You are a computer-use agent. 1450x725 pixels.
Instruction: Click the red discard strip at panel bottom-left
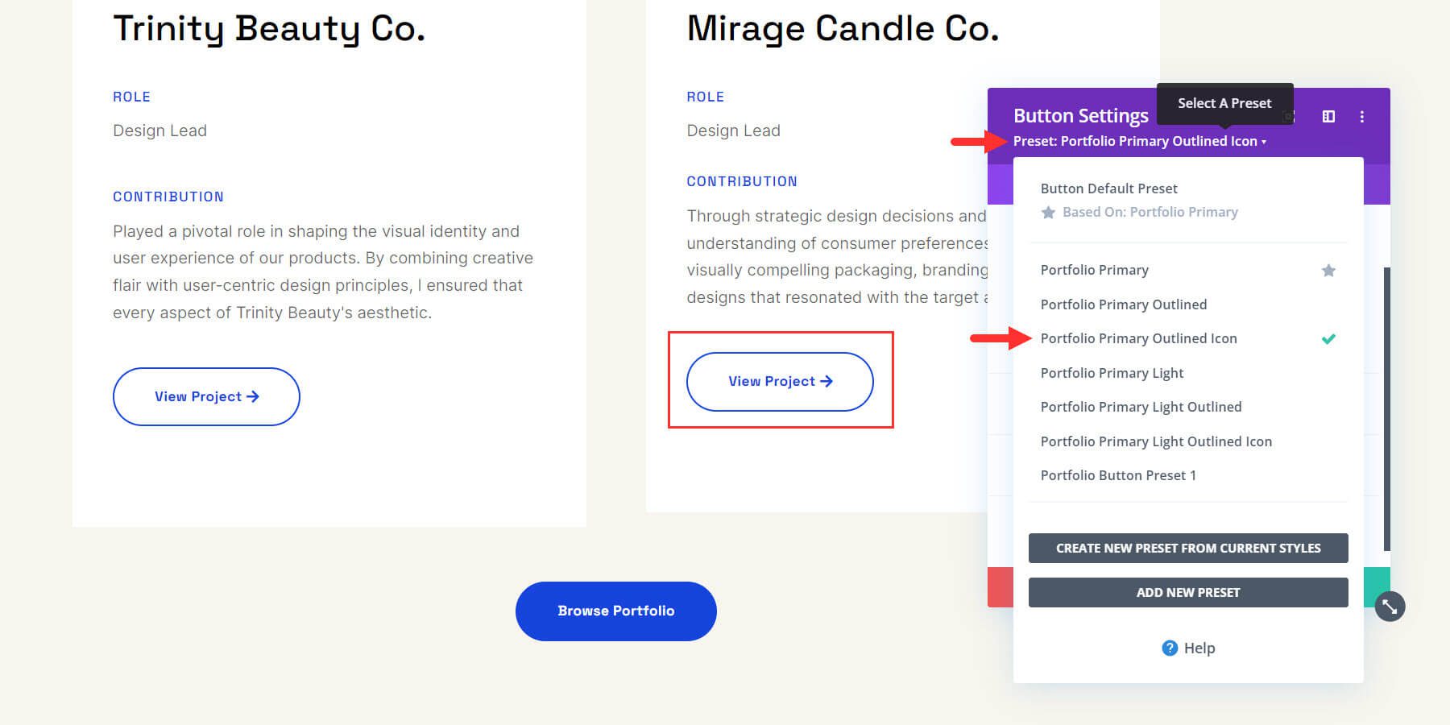tap(1000, 586)
